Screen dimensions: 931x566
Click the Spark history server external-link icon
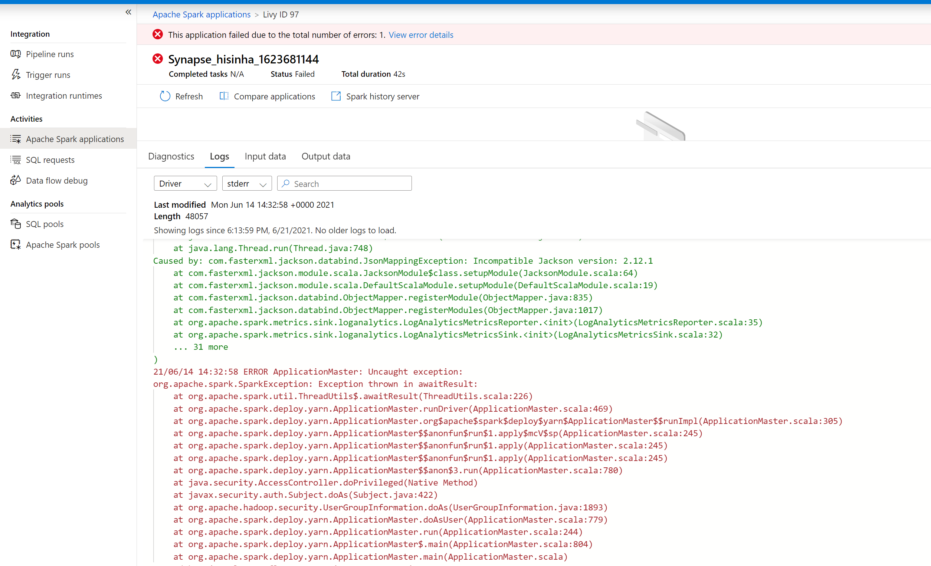tap(336, 96)
